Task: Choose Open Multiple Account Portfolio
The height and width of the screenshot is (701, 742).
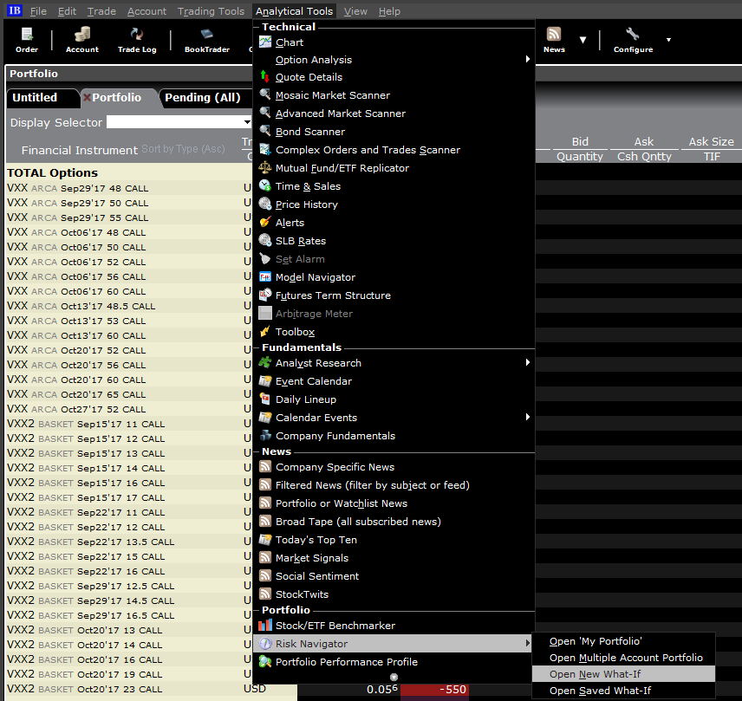Action: 623,658
